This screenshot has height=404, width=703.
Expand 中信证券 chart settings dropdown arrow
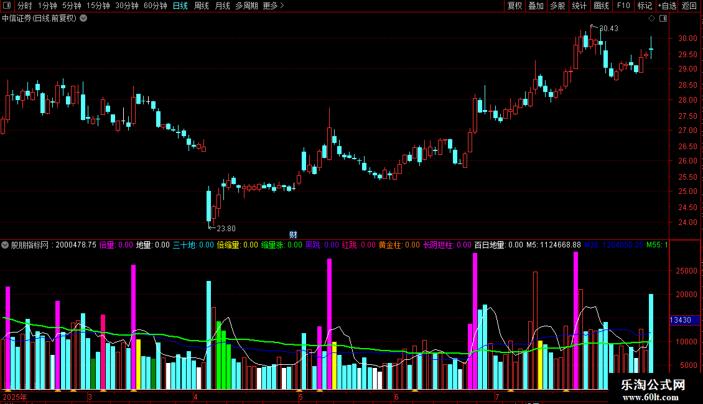pos(83,19)
